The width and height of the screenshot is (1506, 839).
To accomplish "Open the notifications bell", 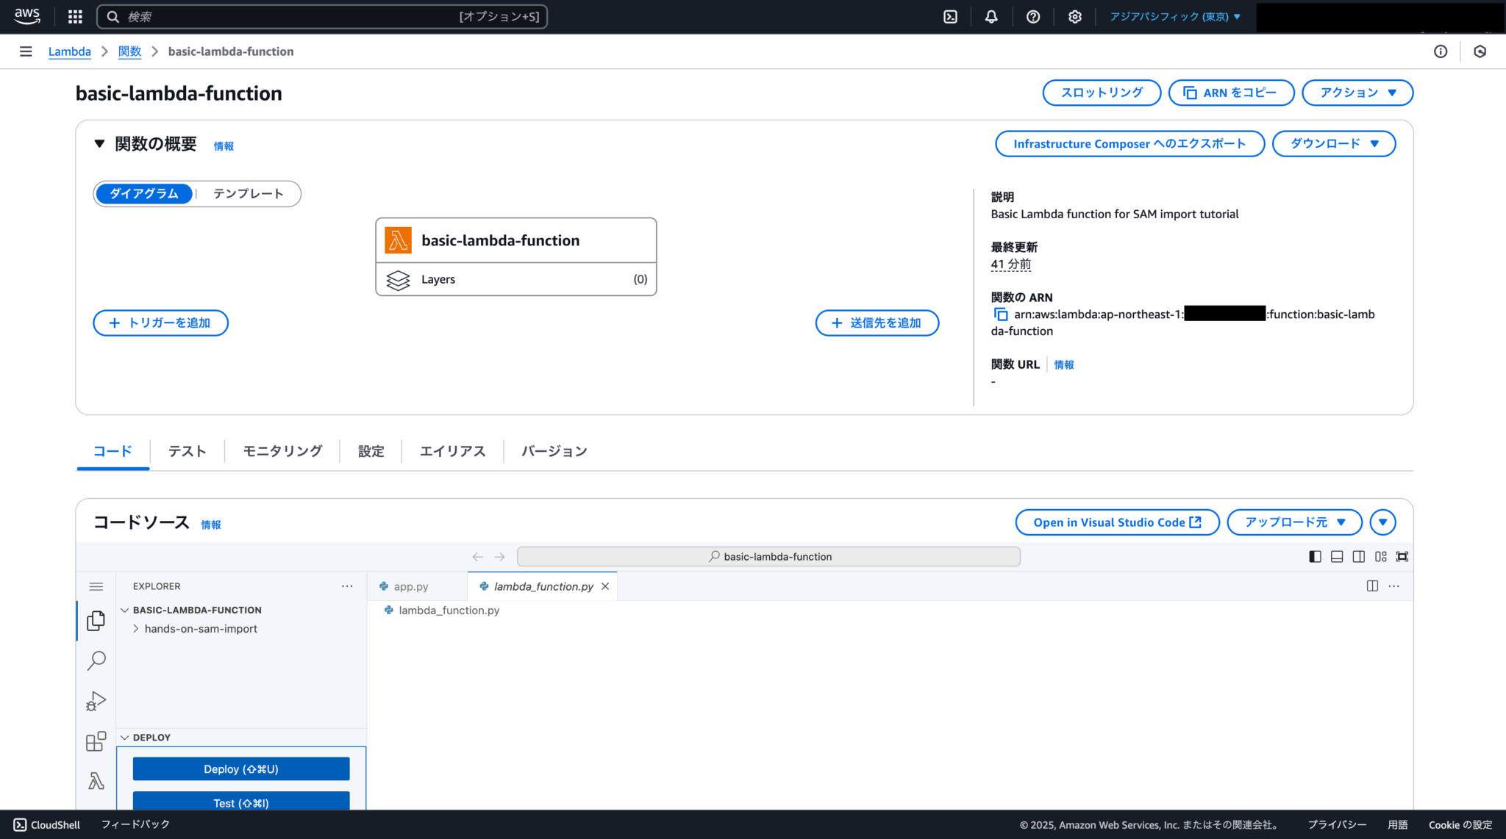I will pos(991,16).
